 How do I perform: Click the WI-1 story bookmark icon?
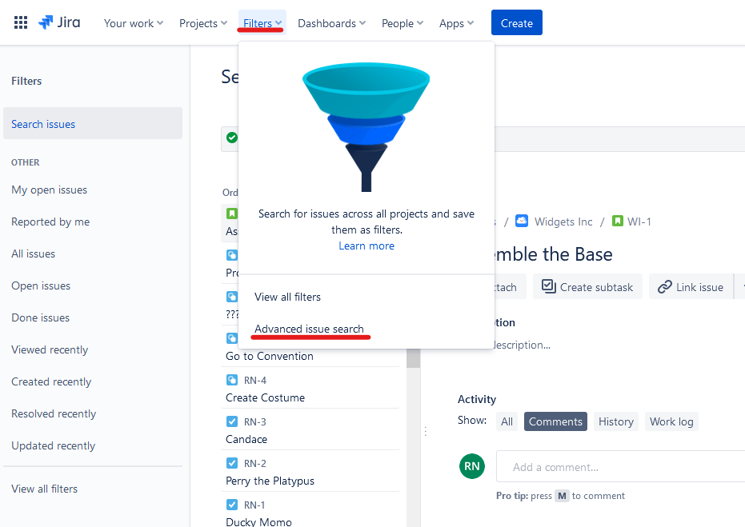pos(617,222)
